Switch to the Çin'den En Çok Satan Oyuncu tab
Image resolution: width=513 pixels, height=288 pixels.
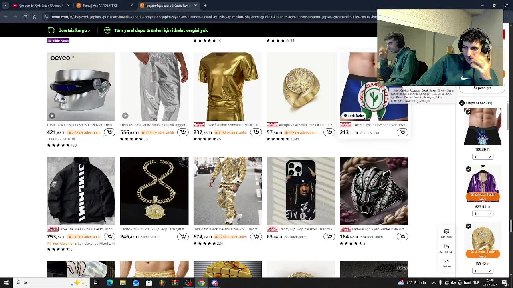[38, 6]
